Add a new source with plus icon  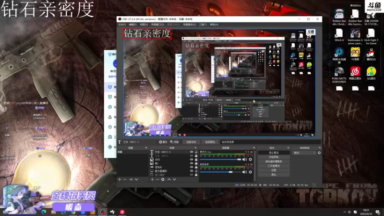click(152, 180)
